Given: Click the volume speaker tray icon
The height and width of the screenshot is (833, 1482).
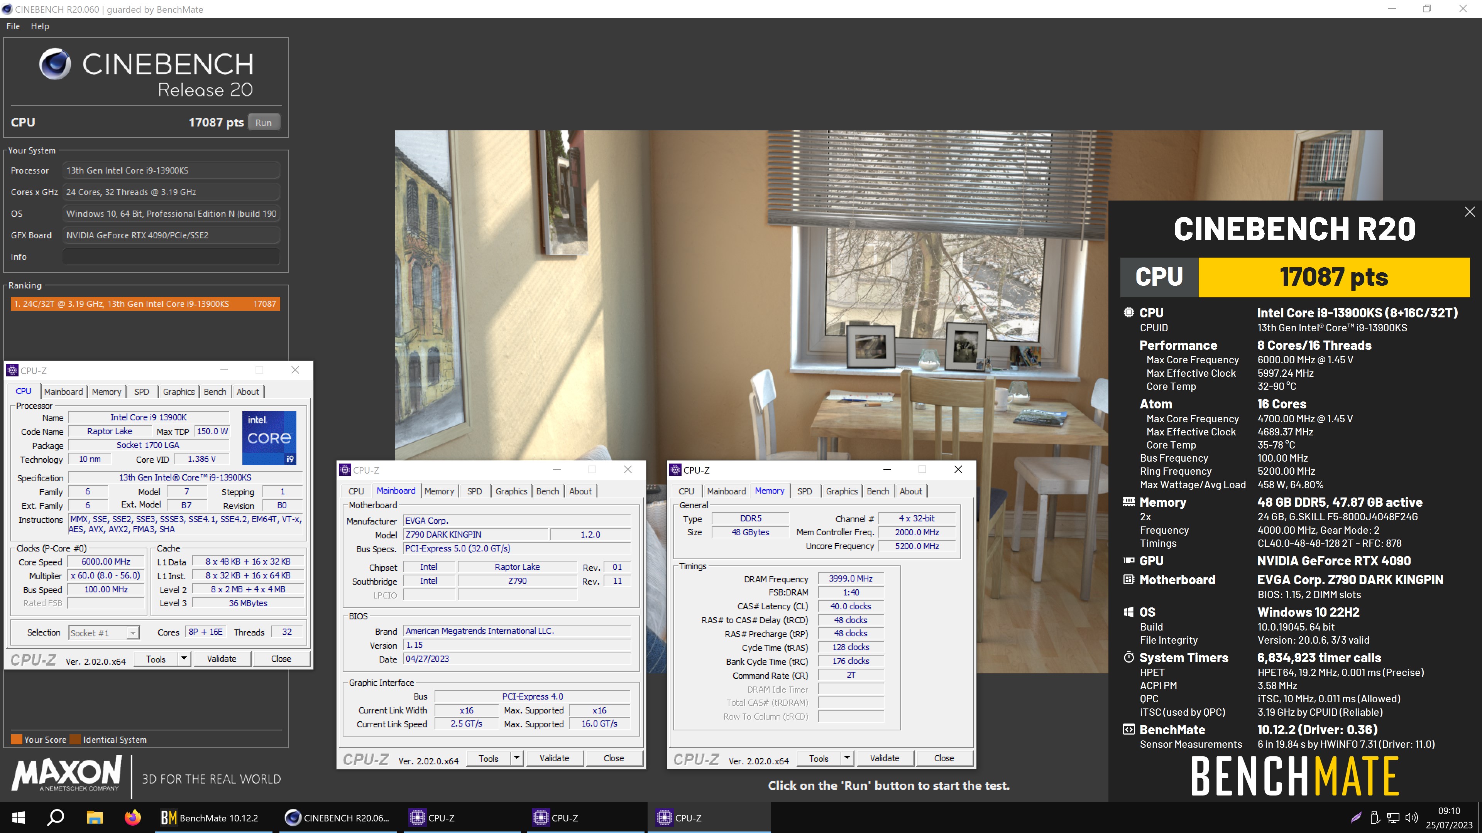Looking at the screenshot, I should [1412, 818].
